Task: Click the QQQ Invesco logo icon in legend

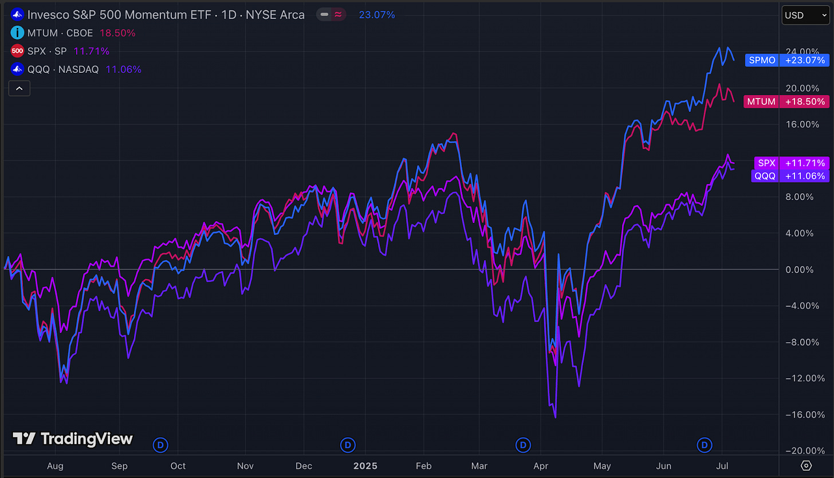Action: click(18, 69)
